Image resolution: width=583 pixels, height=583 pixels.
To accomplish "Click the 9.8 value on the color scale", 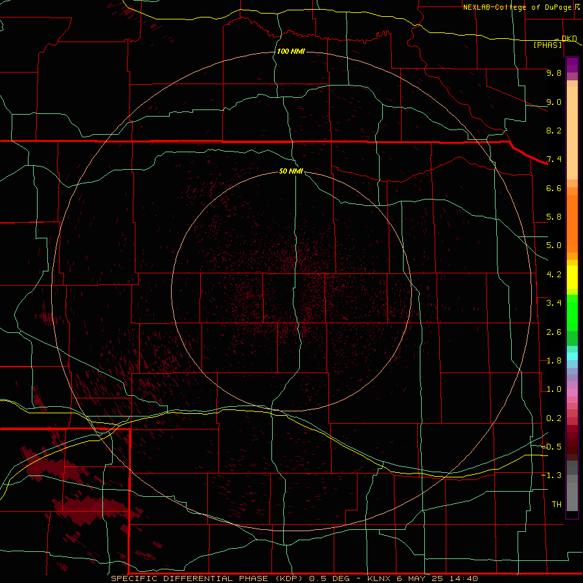I will (x=554, y=73).
